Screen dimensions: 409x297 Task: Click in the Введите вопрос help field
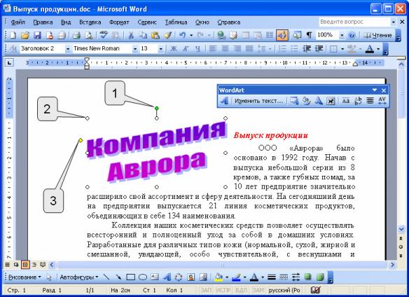(354, 22)
